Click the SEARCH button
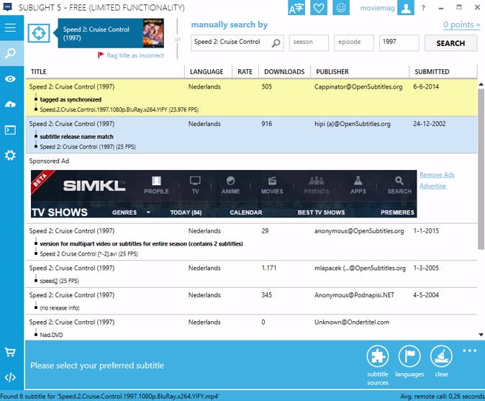Image resolution: width=485 pixels, height=401 pixels. point(450,43)
